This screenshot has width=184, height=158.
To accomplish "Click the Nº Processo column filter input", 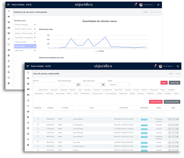I will [x=124, y=114].
